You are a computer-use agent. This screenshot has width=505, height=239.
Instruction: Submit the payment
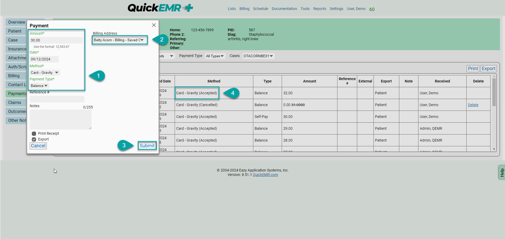[147, 146]
